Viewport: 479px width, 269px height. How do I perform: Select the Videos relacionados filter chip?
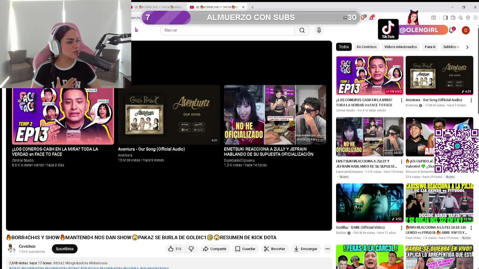click(400, 47)
